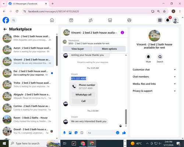Open browser zoom magnifier icon
The height and width of the screenshot is (147, 184).
[159, 11]
